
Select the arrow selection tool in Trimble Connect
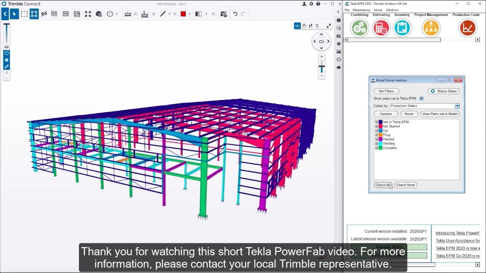15,14
